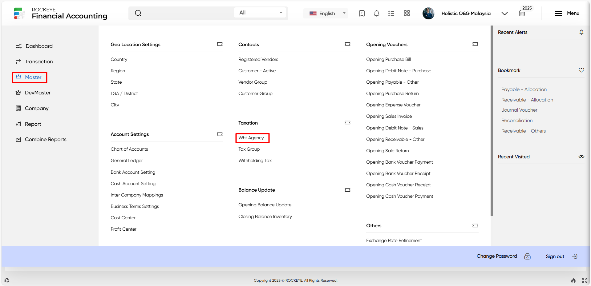Open Inter Company Mappings link

(137, 195)
